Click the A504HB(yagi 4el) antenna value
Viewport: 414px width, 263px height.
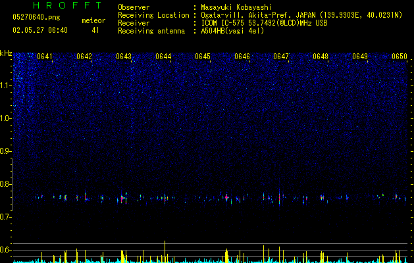232,31
